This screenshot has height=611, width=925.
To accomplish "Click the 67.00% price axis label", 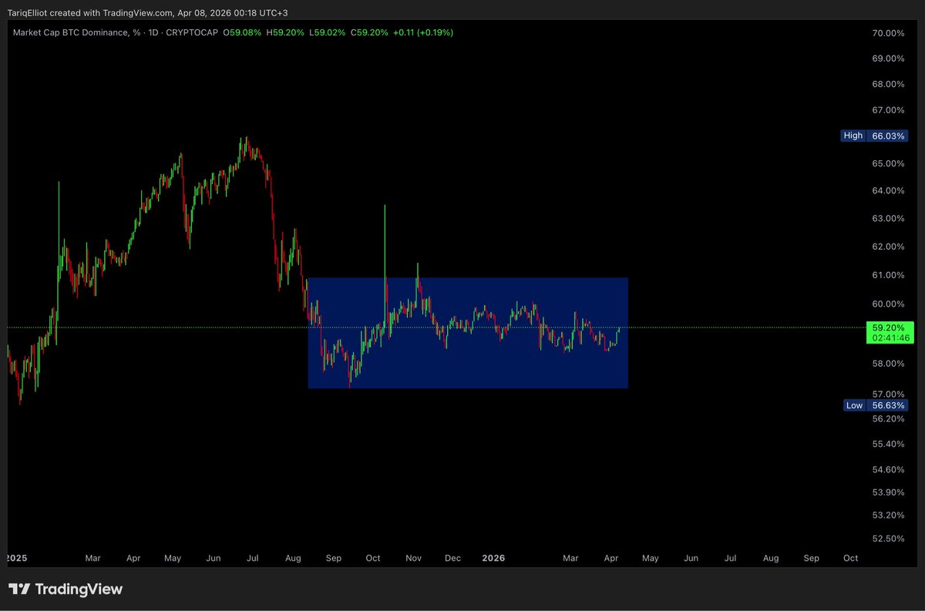I will [x=887, y=110].
